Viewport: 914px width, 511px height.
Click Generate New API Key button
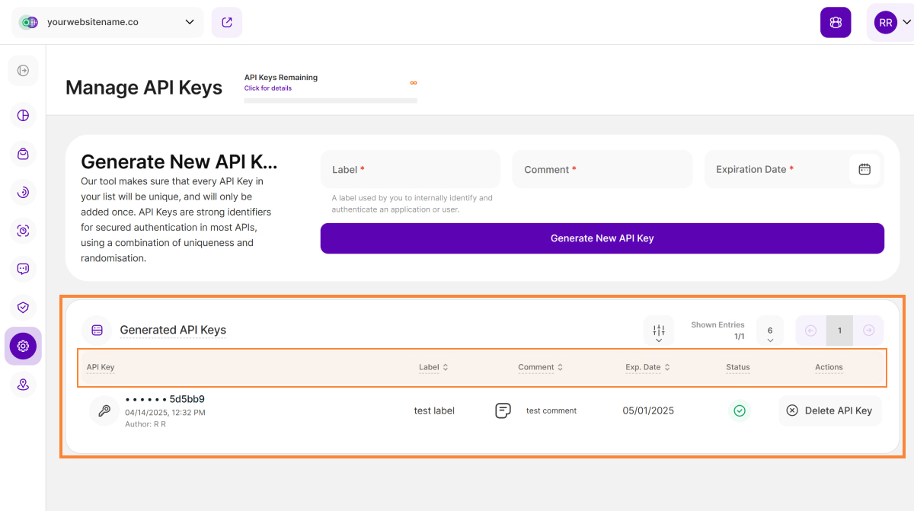(x=602, y=238)
